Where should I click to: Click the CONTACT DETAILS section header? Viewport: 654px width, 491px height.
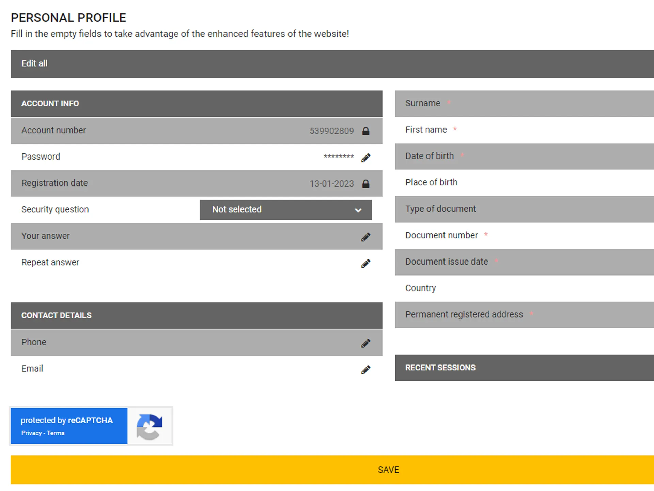197,315
